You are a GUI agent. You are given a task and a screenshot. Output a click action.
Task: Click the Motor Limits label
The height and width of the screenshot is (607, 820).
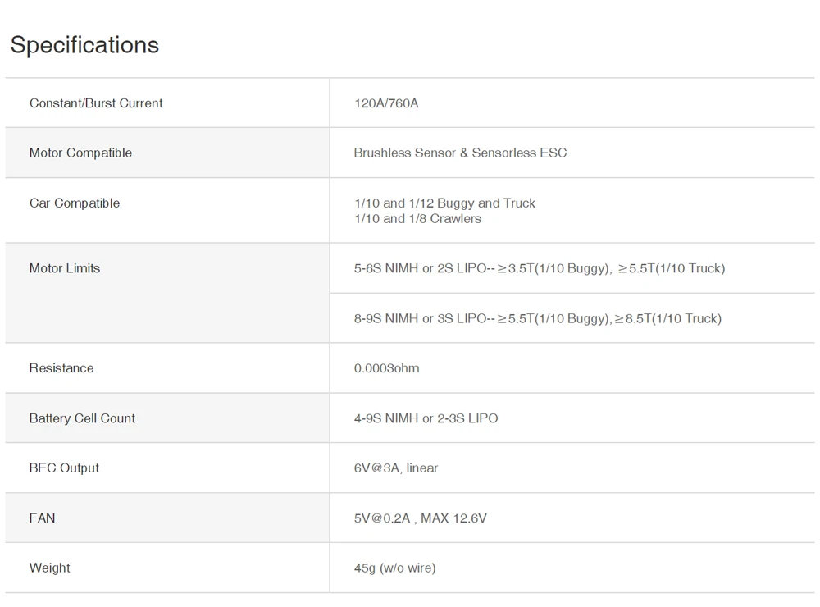(65, 268)
